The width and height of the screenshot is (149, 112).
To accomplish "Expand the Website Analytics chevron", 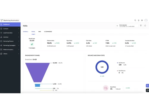I will [18, 50].
